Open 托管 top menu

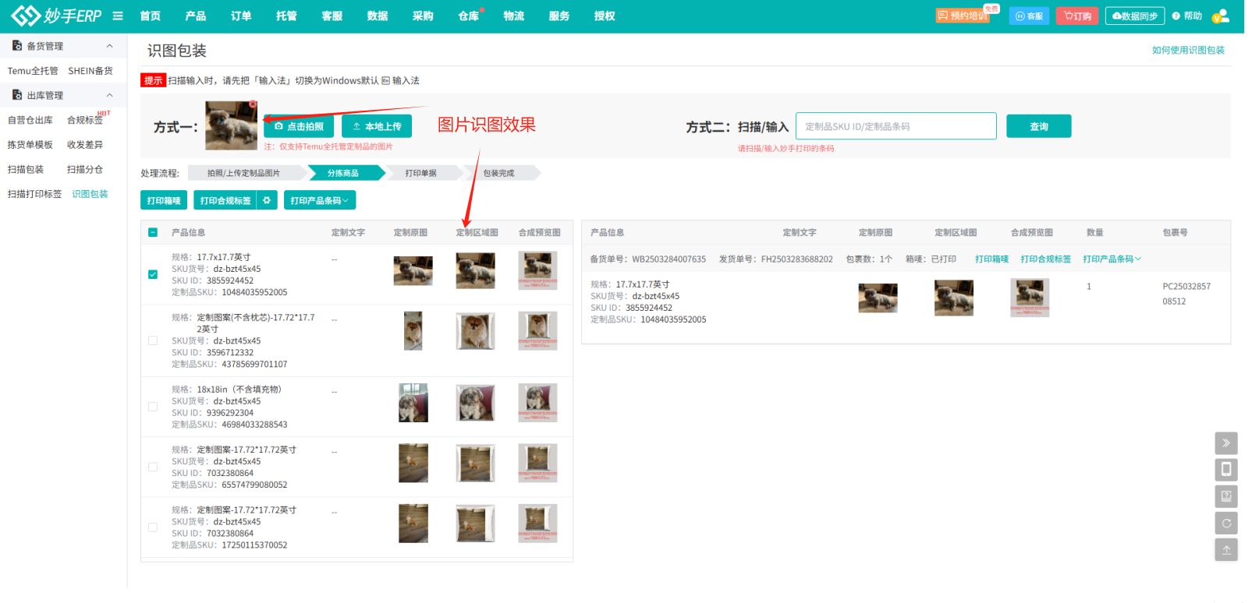(x=286, y=16)
